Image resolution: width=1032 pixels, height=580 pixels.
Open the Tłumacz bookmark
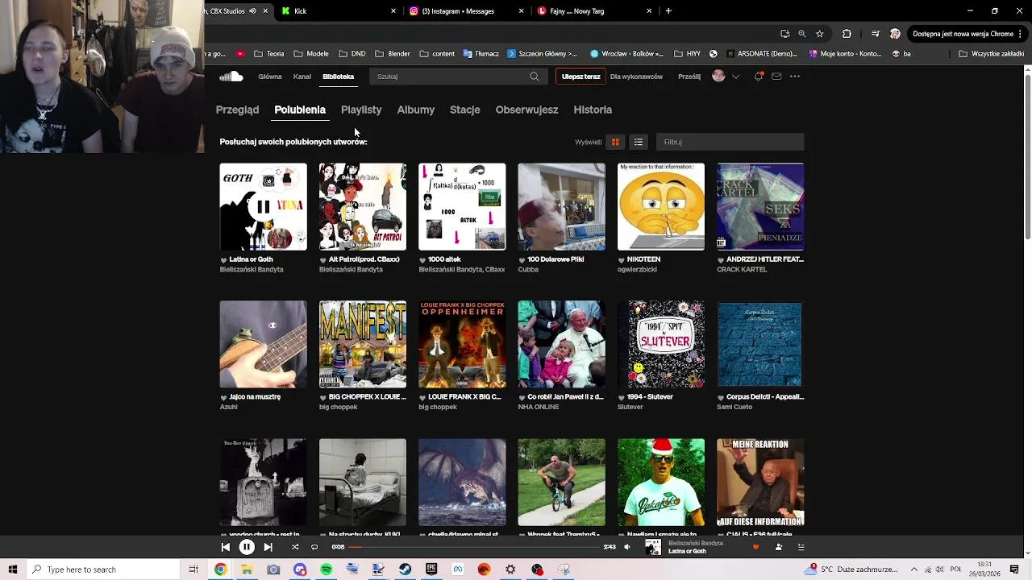(481, 54)
